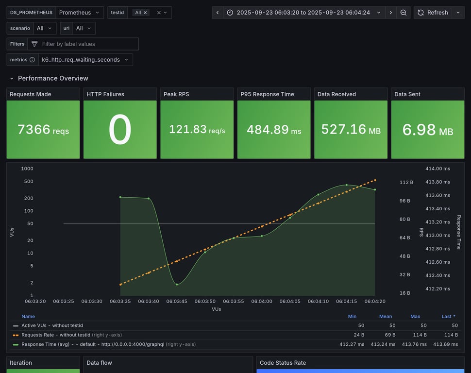
Task: Open the k6_http_req_waiting_seconds metrics dropdown
Action: [85, 60]
